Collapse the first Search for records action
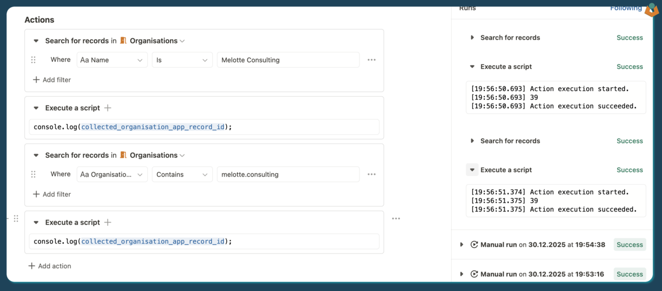This screenshot has width=662, height=291. (36, 41)
